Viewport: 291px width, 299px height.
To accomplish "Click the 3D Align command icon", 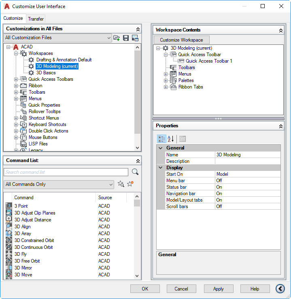I will point(9,226).
